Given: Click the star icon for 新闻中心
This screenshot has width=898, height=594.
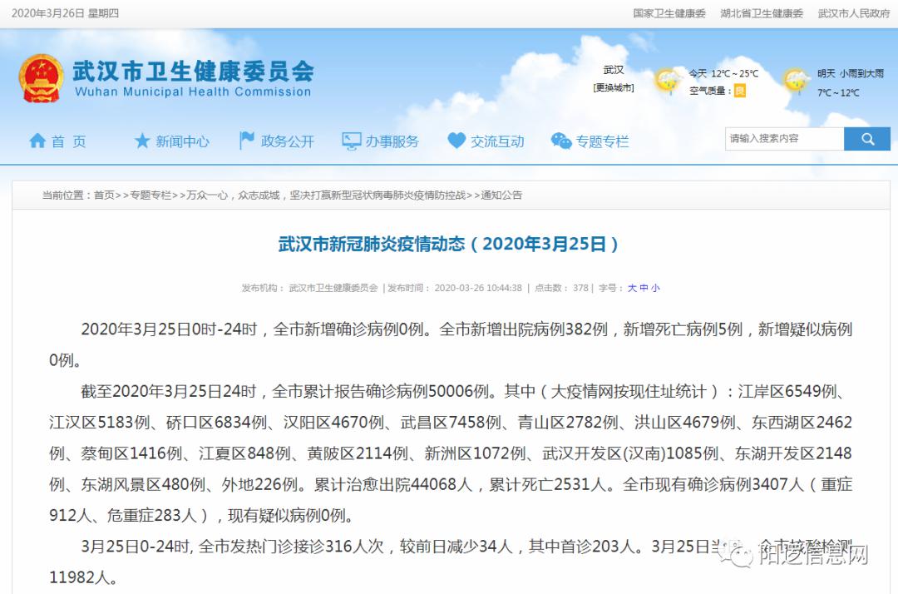Looking at the screenshot, I should pos(142,141).
